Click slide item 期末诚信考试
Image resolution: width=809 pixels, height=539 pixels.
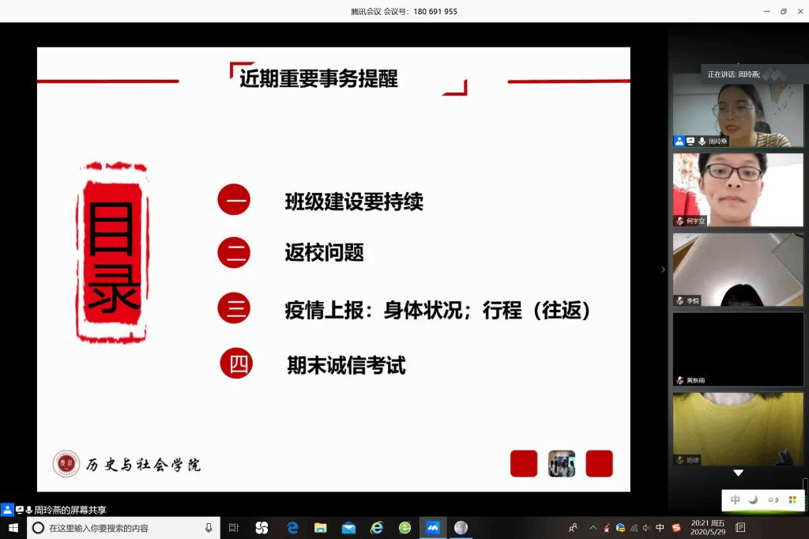click(346, 365)
